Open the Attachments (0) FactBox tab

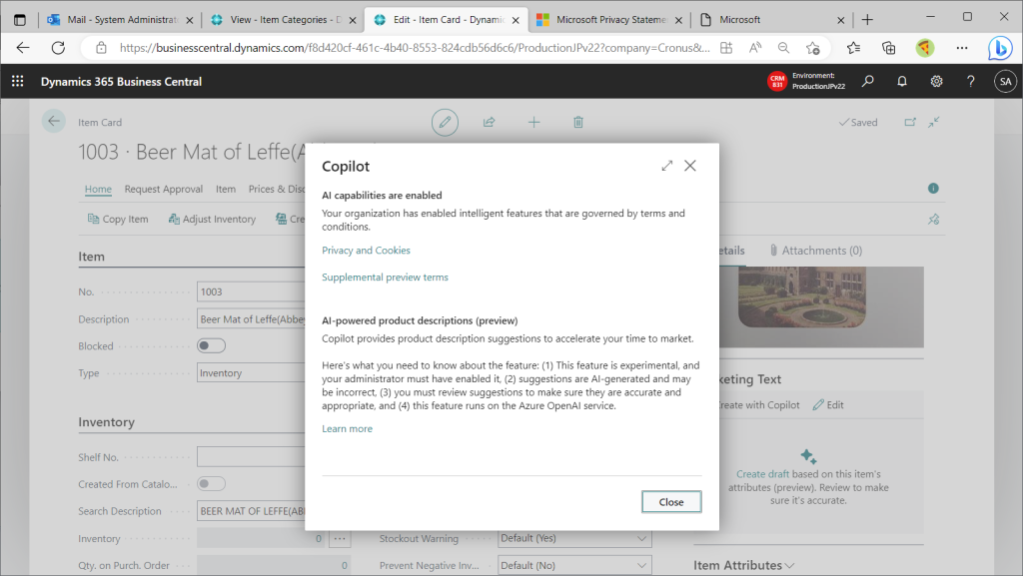[x=816, y=251]
